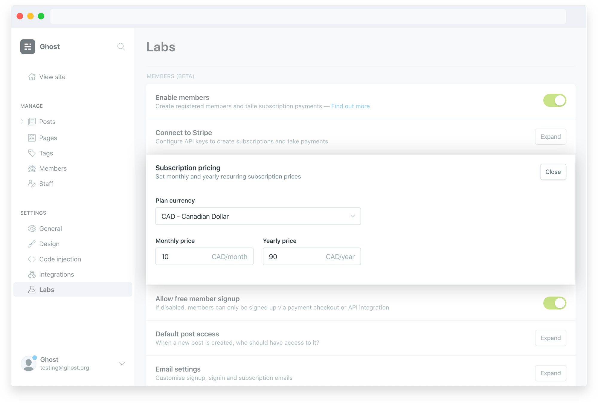
Task: Expand the Posts submenu chevron
Action: pos(22,121)
